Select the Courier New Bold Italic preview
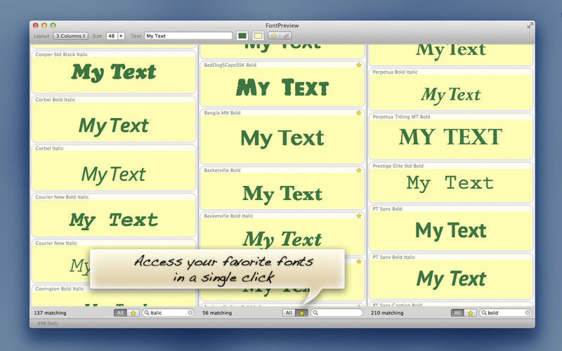This screenshot has height=351, width=562. click(114, 216)
